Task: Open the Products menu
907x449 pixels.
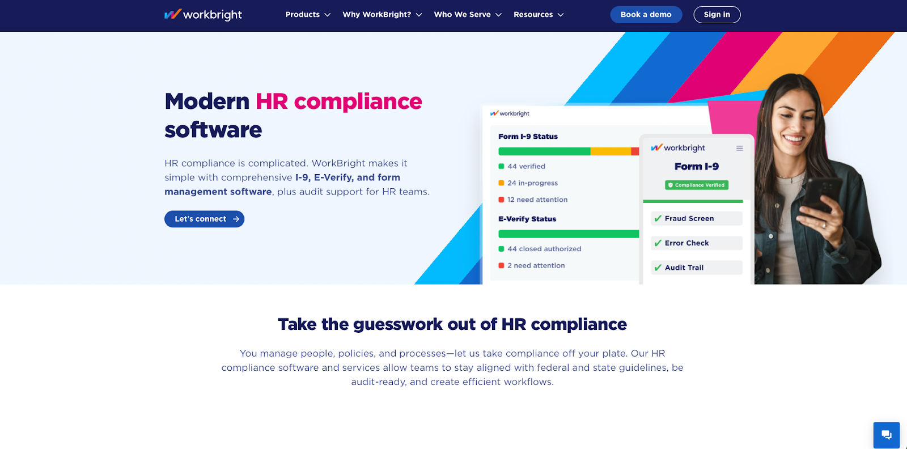Action: click(x=308, y=15)
